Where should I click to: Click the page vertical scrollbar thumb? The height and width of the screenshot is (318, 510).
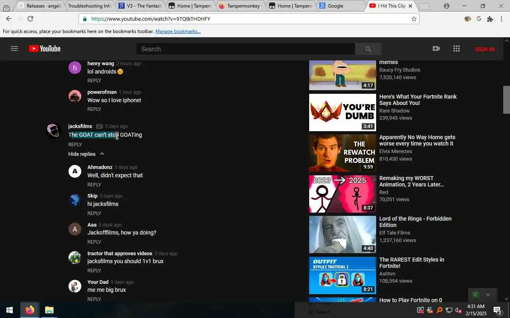506,100
